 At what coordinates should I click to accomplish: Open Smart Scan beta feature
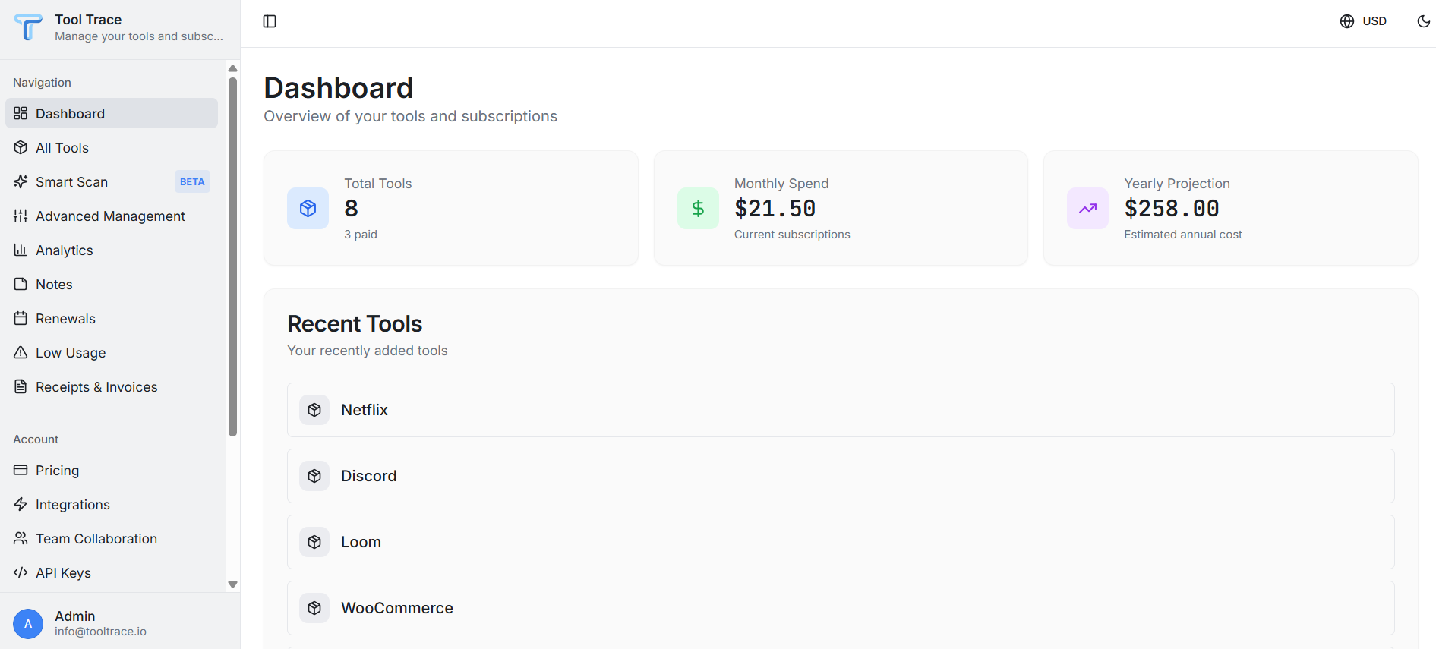(x=72, y=182)
